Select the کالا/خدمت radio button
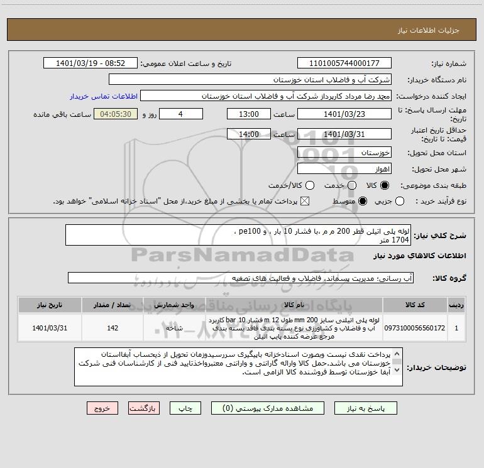This screenshot has width=484, height=468. pyautogui.click(x=310, y=185)
